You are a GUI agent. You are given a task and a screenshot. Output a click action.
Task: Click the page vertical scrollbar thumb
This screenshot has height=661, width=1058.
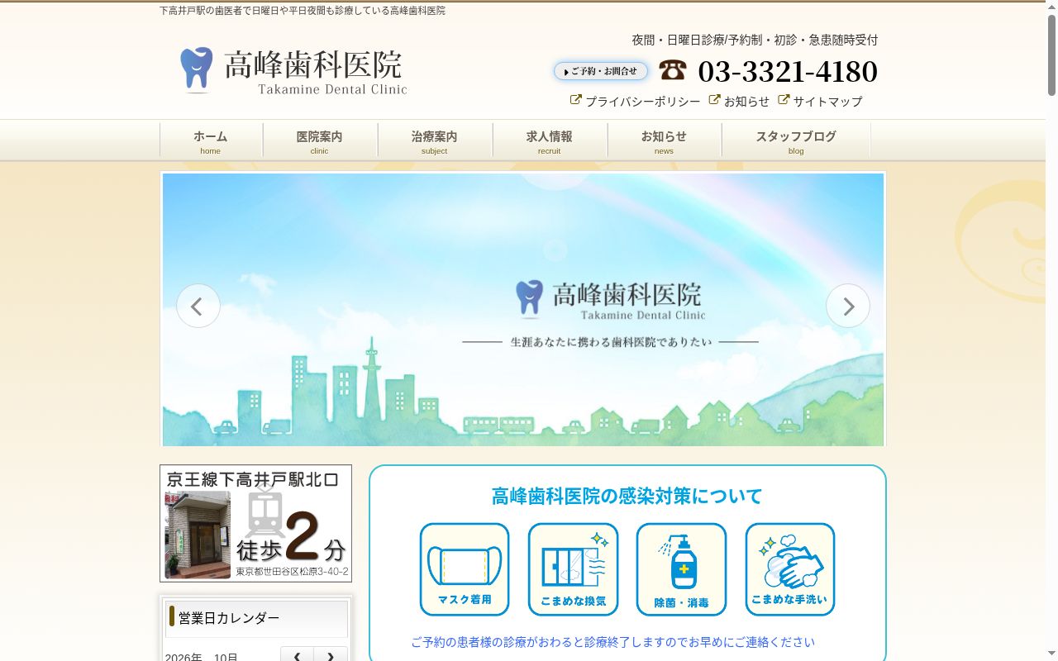[x=1051, y=54]
